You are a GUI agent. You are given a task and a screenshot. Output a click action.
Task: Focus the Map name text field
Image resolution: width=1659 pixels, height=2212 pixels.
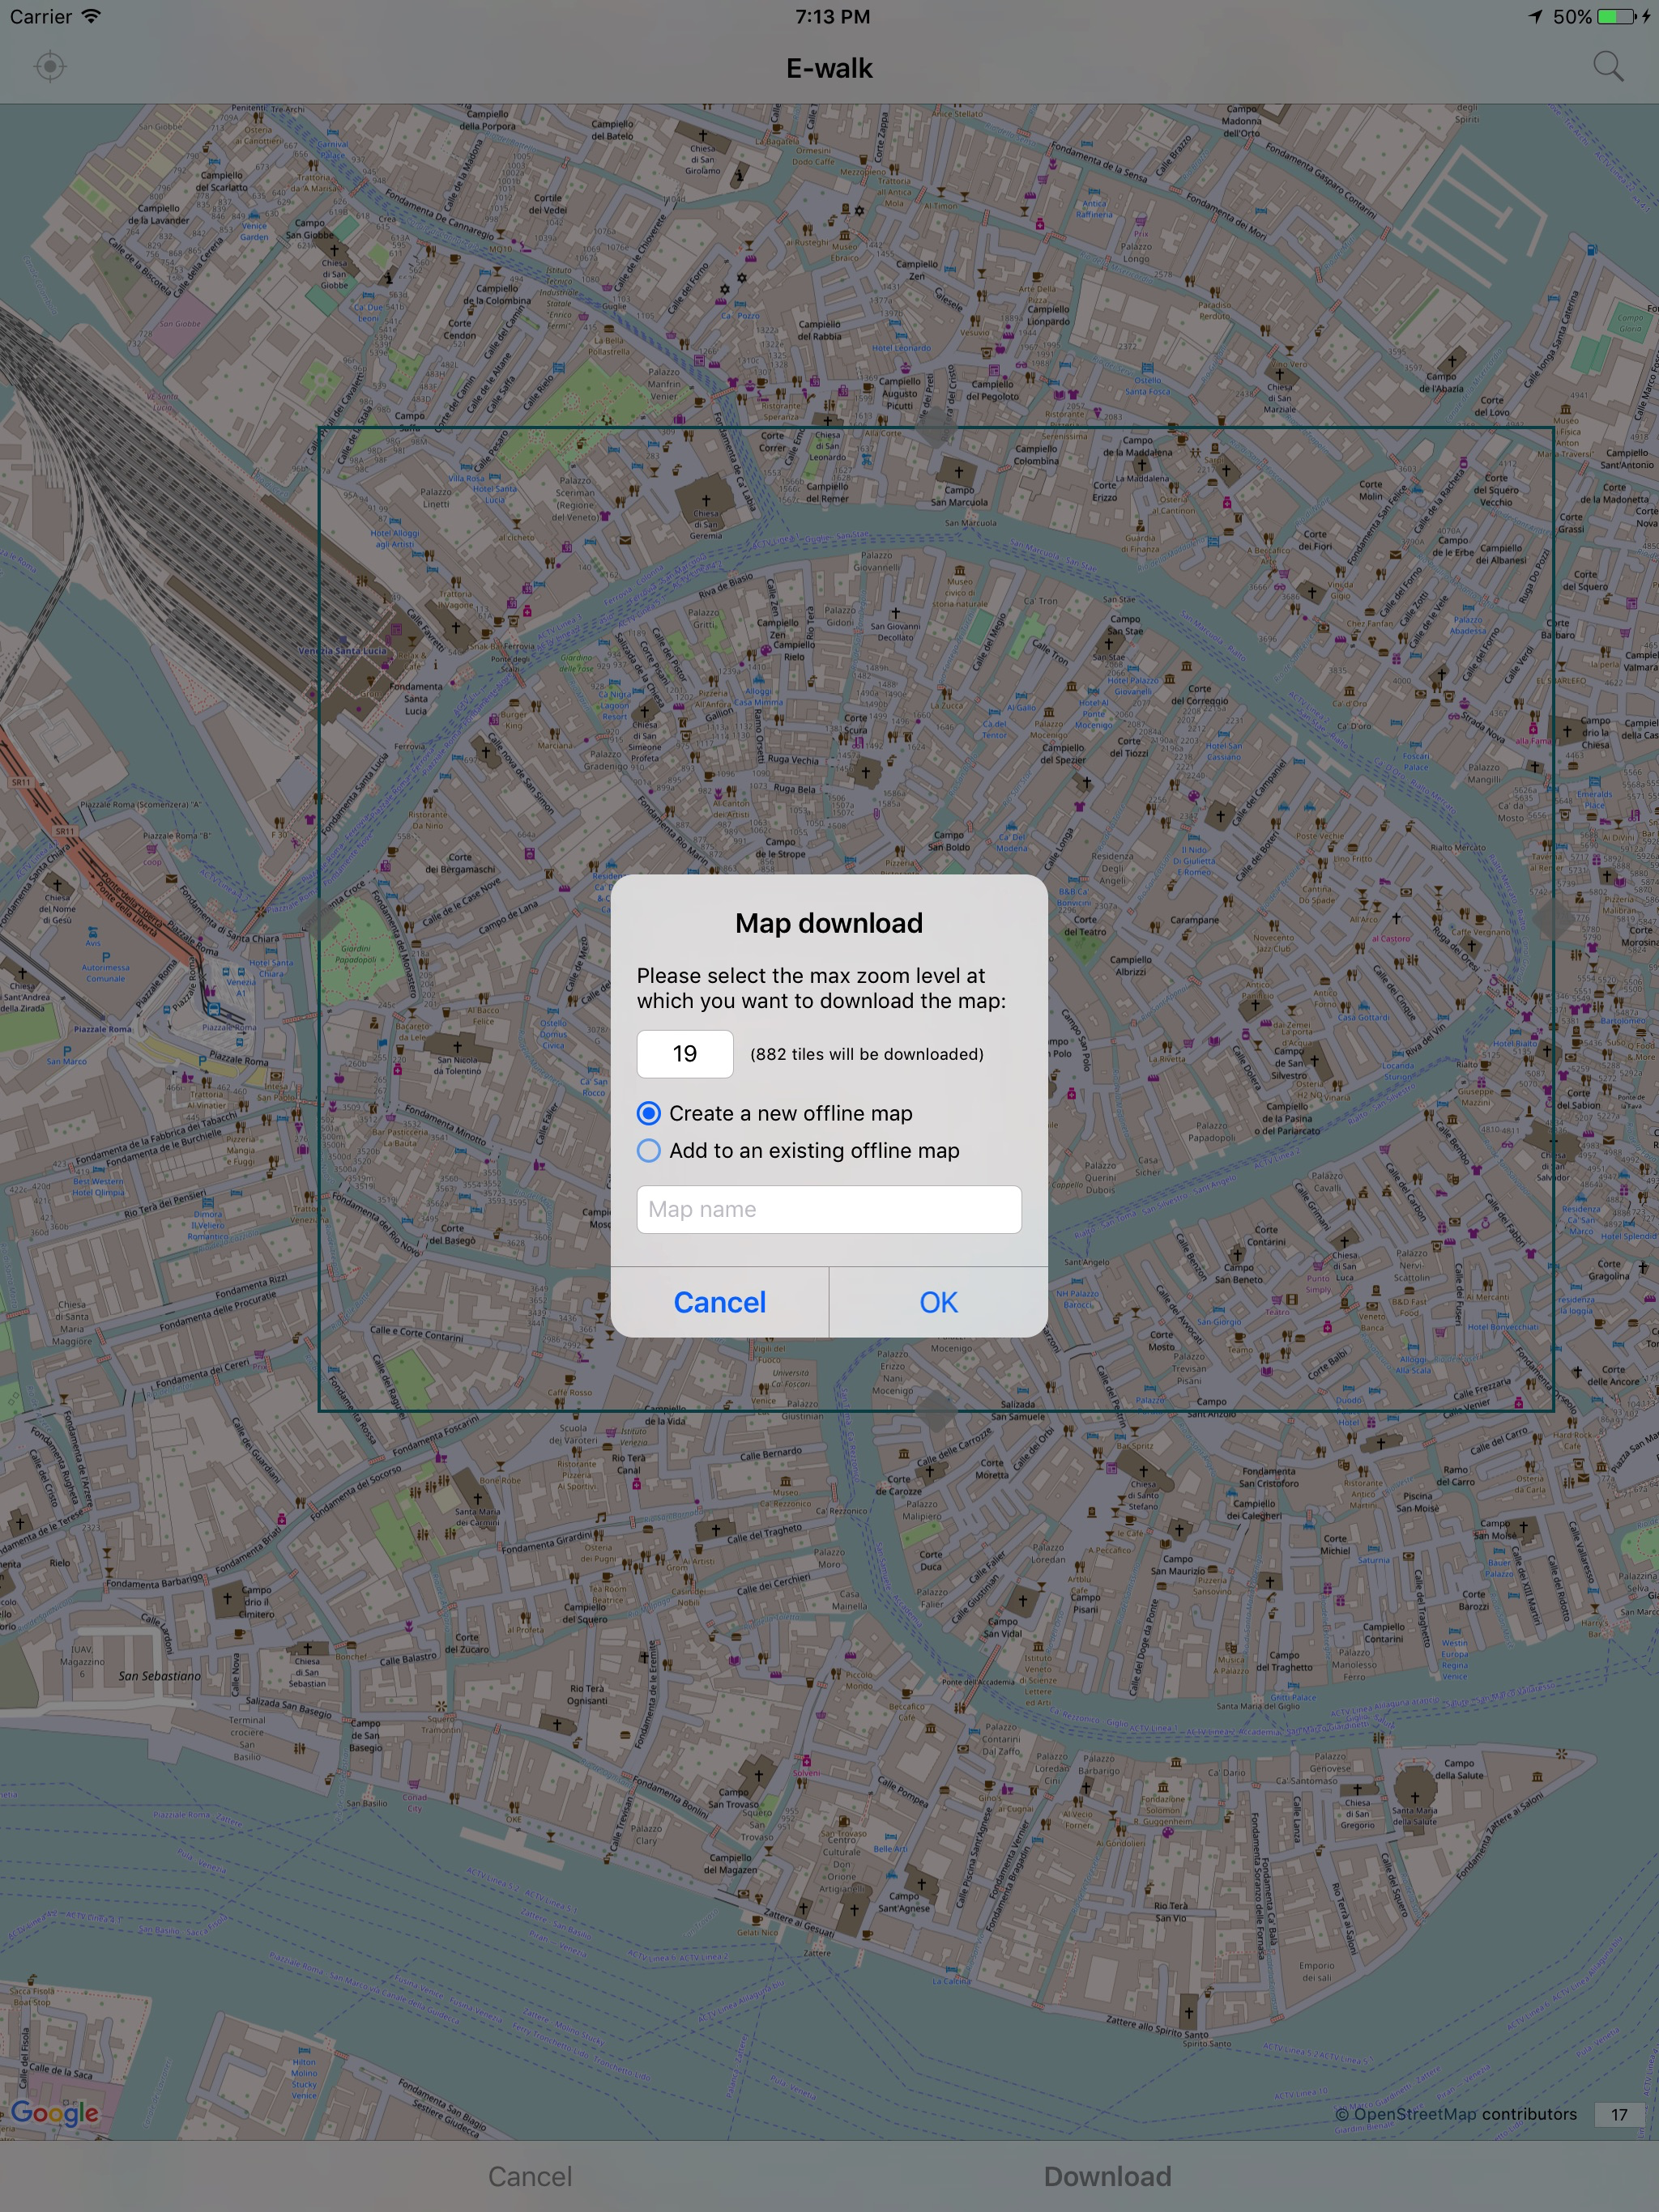pyautogui.click(x=829, y=1210)
